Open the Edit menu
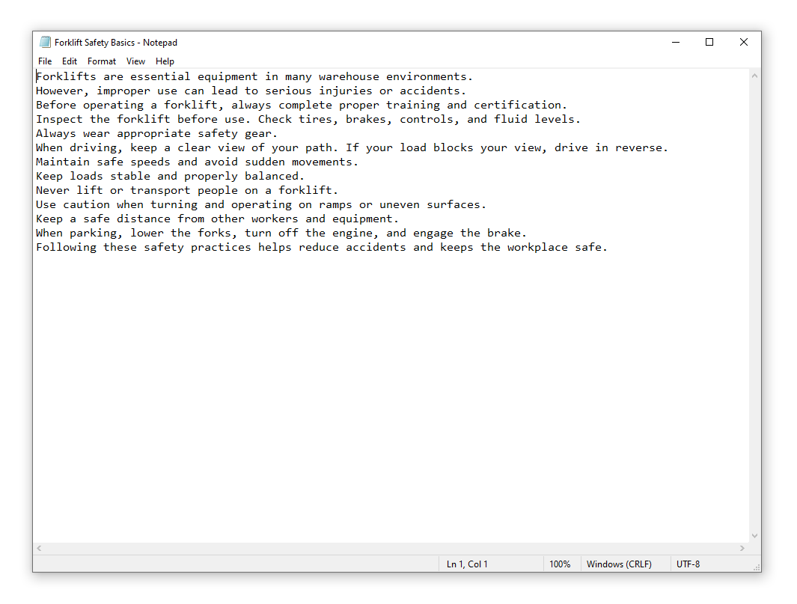The width and height of the screenshot is (797, 604). (x=69, y=61)
